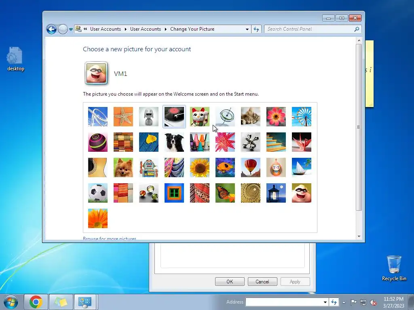
Task: Pick the sunflower picture
Action: tap(200, 168)
